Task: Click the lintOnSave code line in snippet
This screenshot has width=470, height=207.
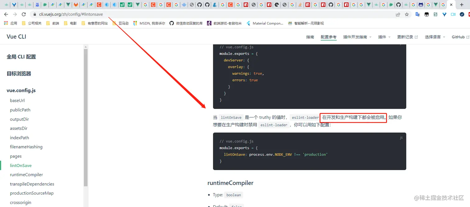Action: pyautogui.click(x=276, y=155)
